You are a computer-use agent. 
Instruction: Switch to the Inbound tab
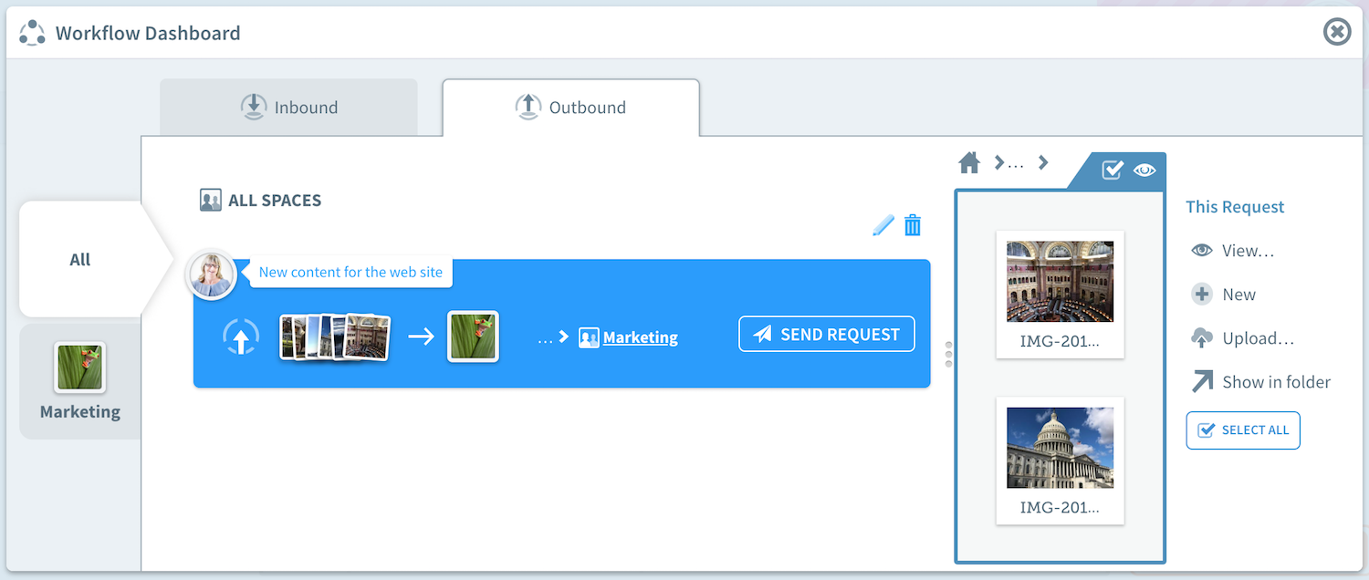click(288, 108)
